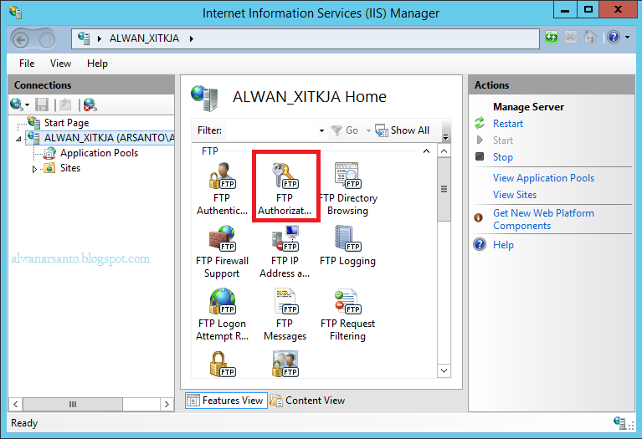The image size is (642, 439).
Task: Click Connections scroll right arrow
Action: [x=167, y=404]
